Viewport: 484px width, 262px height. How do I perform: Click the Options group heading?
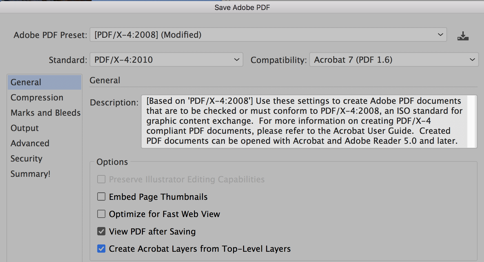112,162
